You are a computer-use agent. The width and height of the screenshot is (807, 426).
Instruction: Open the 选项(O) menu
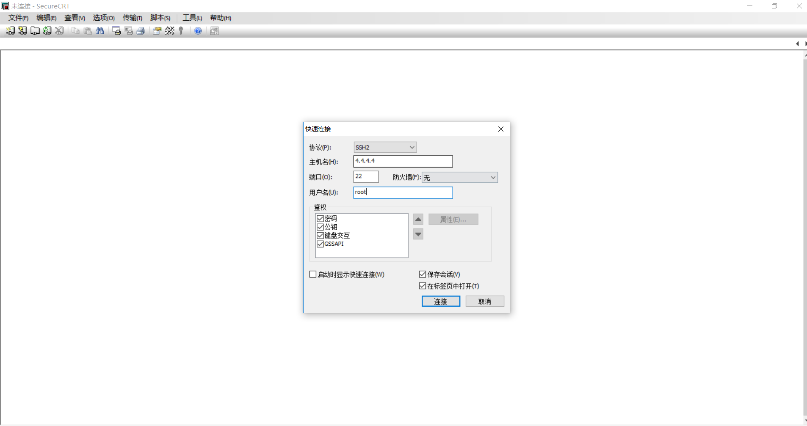(104, 18)
